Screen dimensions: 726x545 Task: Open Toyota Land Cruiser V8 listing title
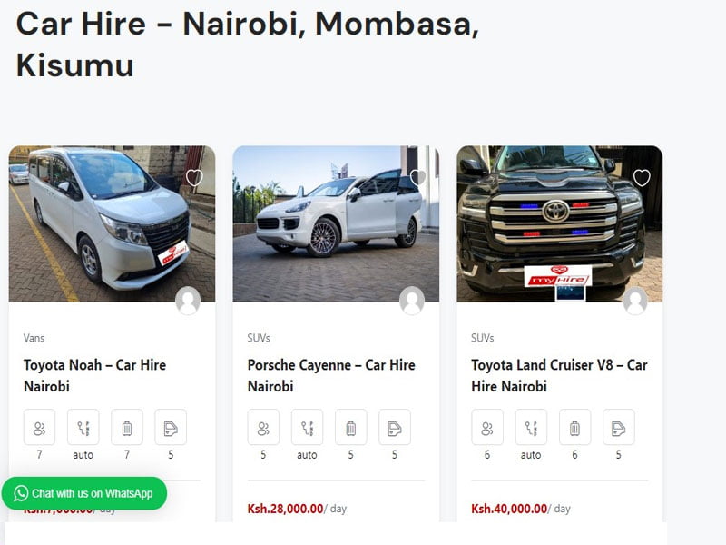point(559,375)
